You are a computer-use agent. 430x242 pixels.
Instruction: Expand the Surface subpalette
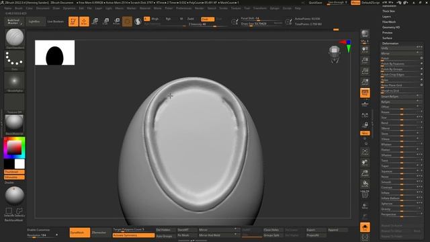click(387, 38)
